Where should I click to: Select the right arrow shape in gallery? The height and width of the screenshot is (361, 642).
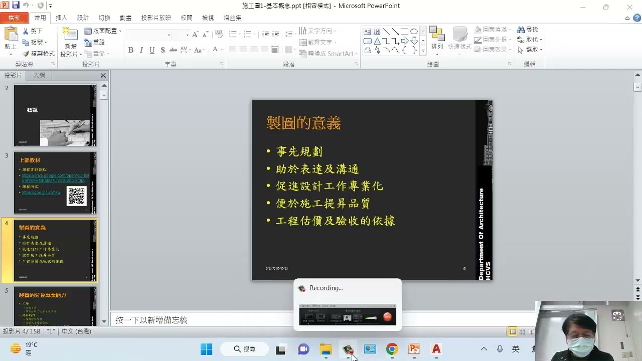tap(404, 41)
